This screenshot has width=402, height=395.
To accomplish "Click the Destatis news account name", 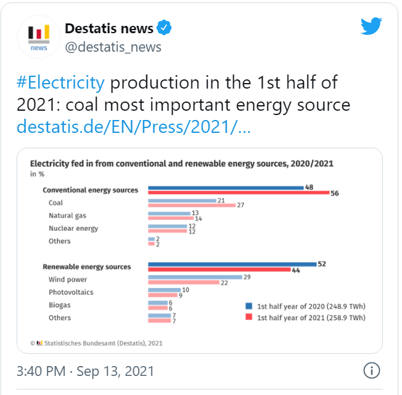I will point(109,28).
